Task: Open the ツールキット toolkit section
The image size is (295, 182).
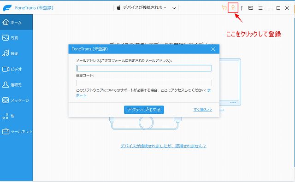Action: pos(17,131)
